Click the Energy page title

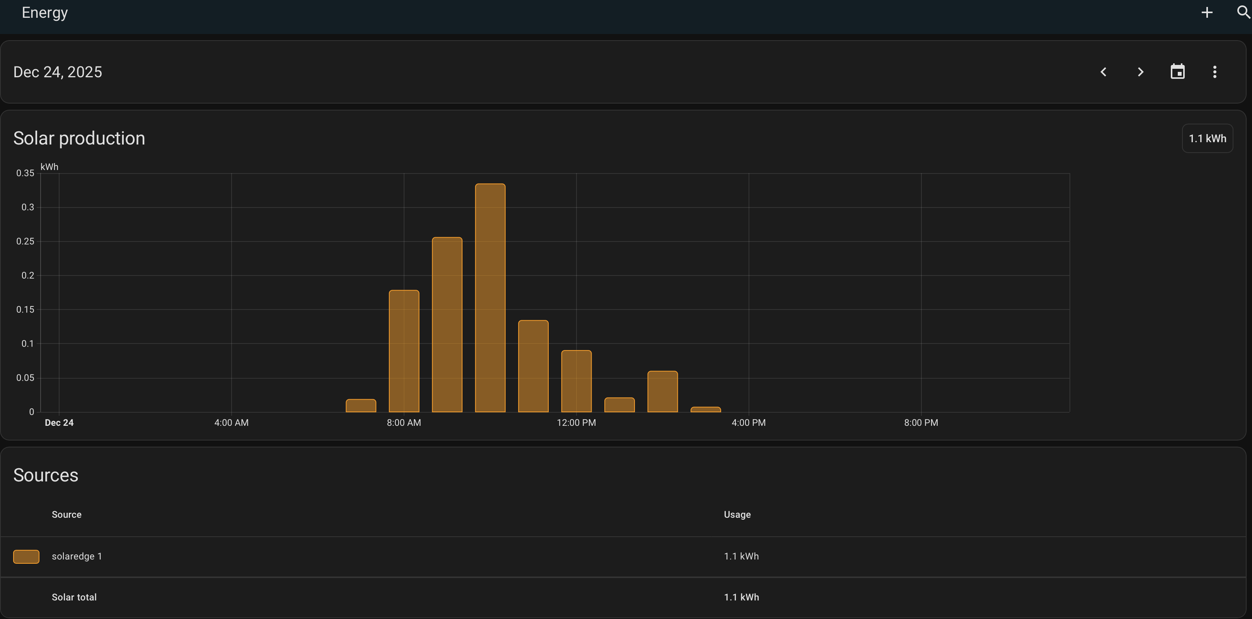click(x=45, y=13)
